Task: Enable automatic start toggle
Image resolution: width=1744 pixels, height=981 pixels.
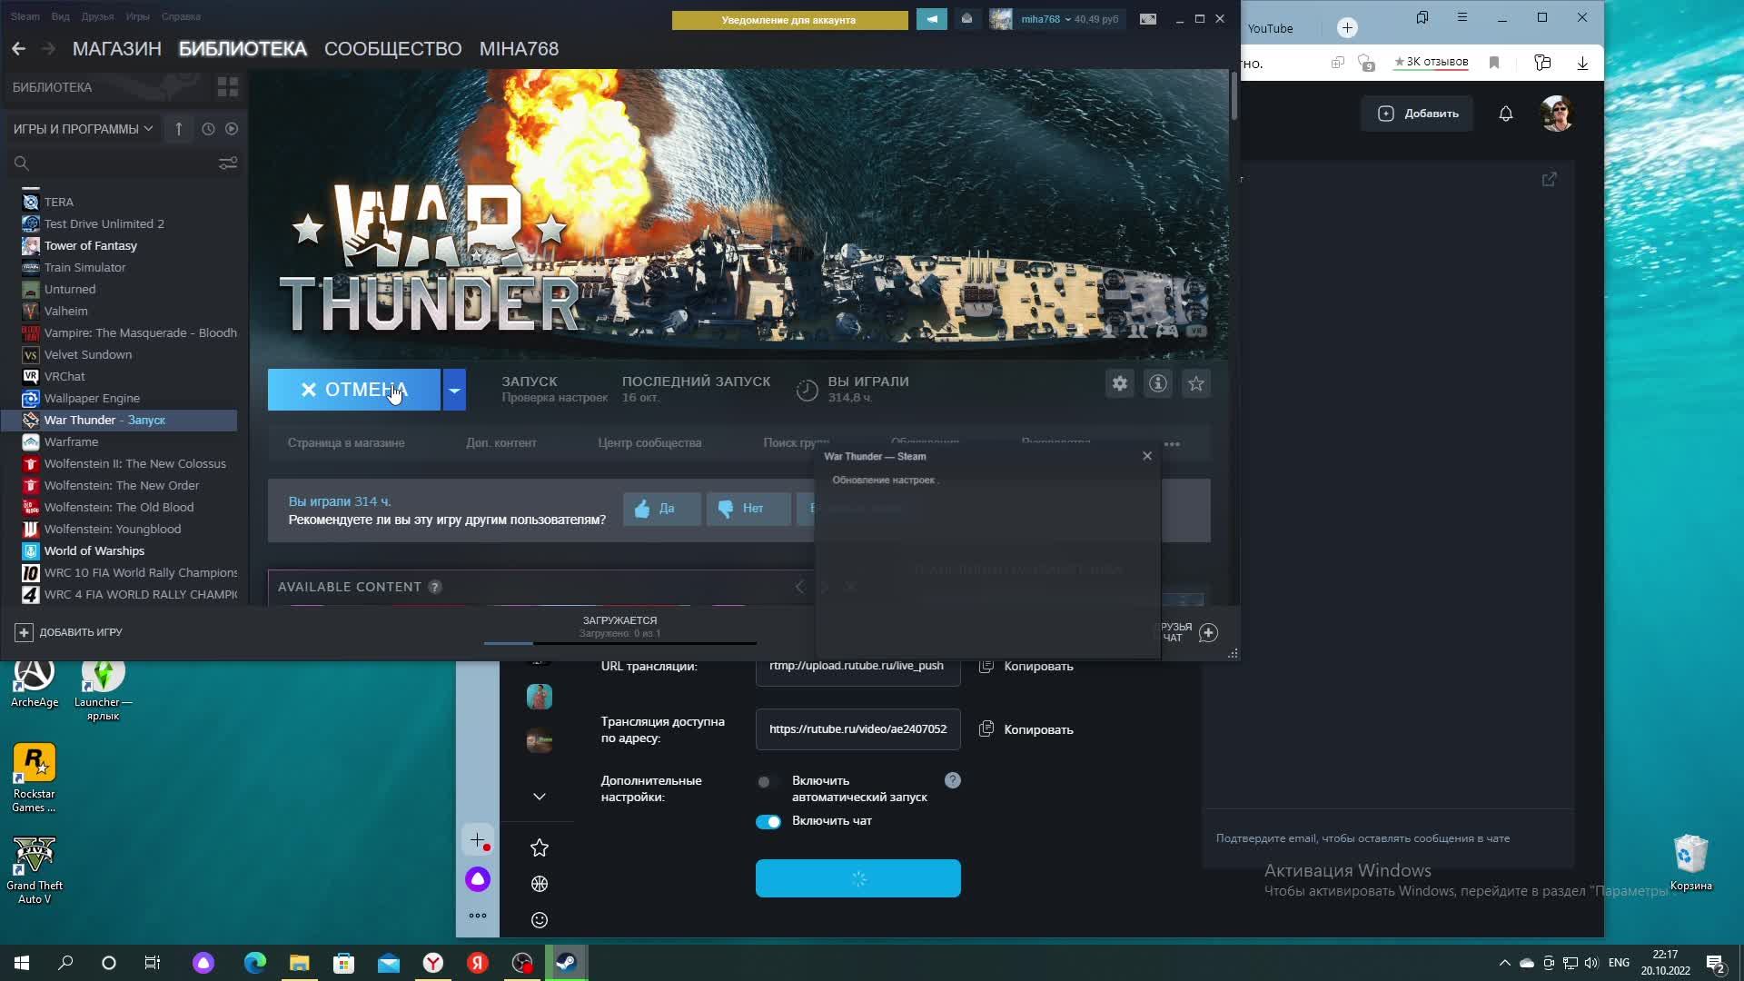Action: 768,781
